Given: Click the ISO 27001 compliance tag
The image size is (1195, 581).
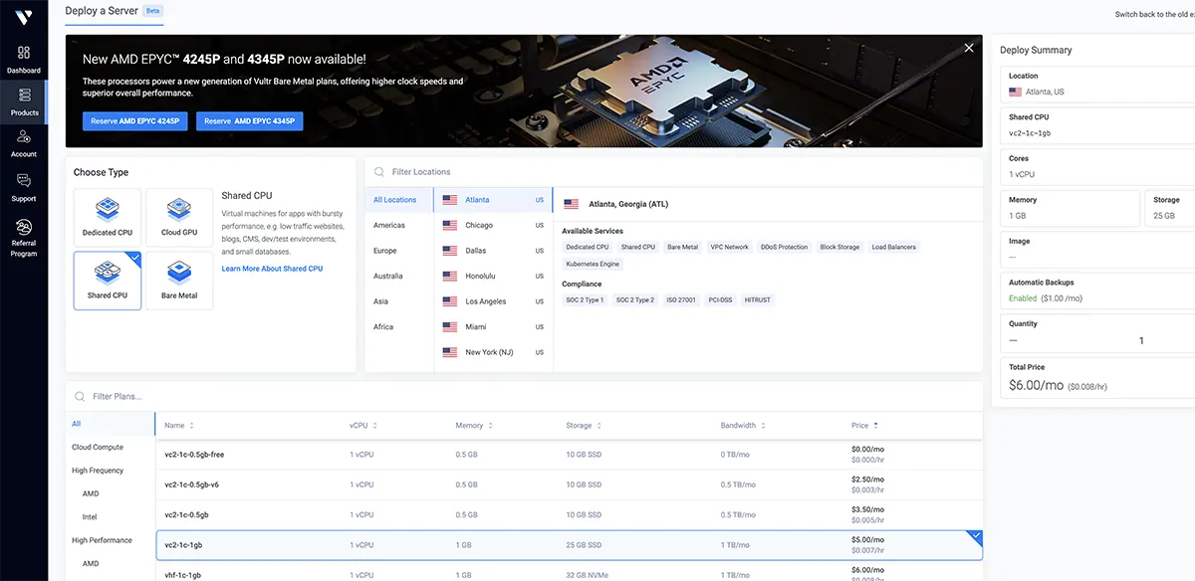Looking at the screenshot, I should [681, 299].
